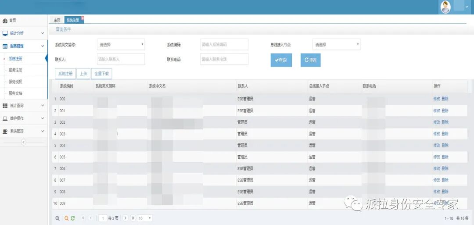474x225 pixels.
Task: Open 服务文档 in the sidebar menu
Action: coord(15,93)
